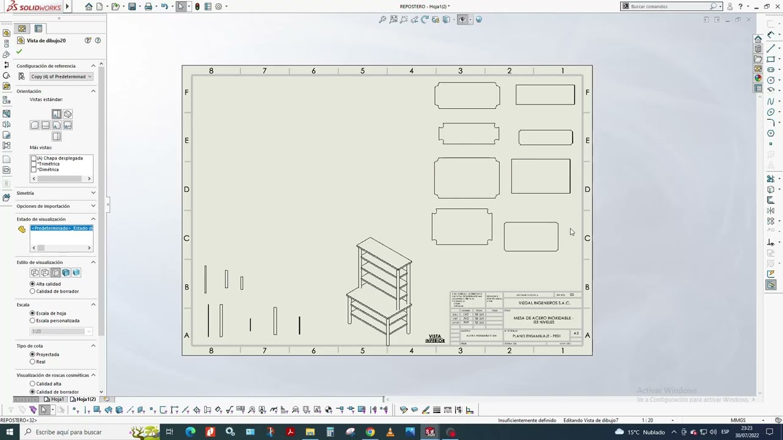The height and width of the screenshot is (440, 783).
Task: Open the user login icon
Action: 730,7
